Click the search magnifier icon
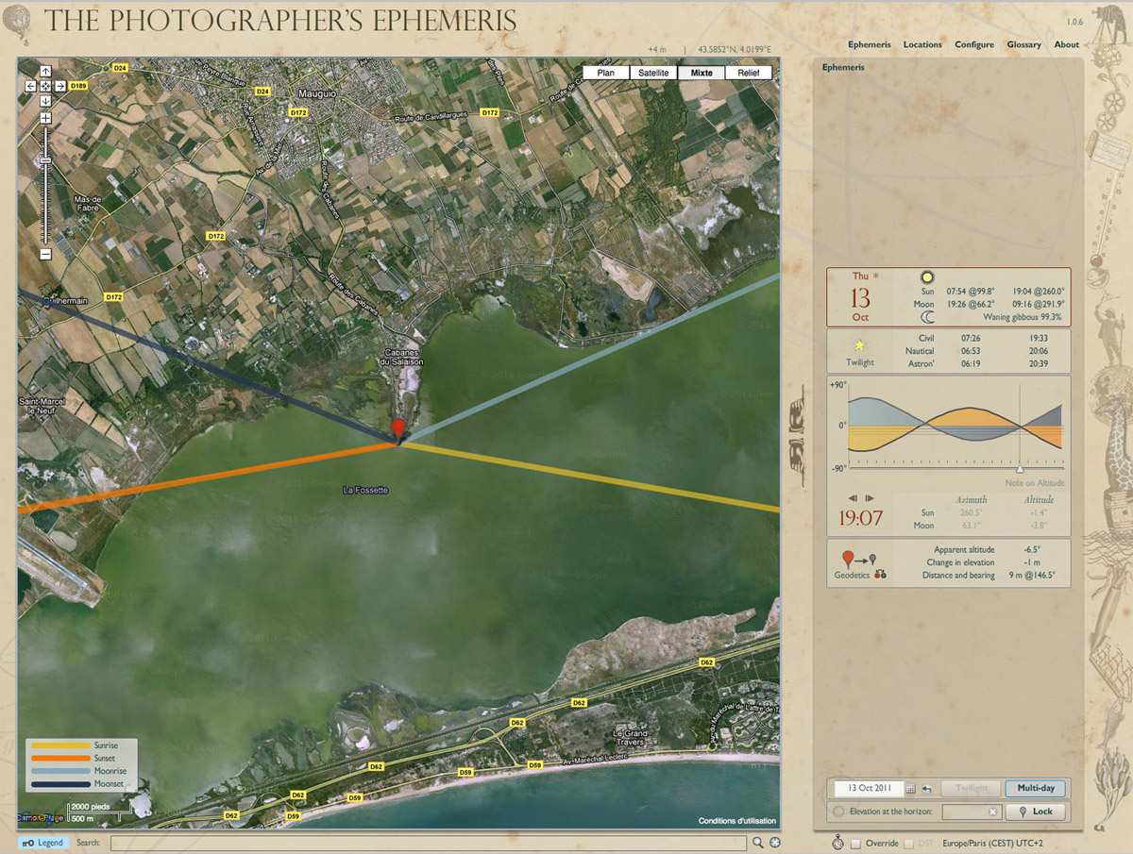This screenshot has width=1133, height=854. click(757, 843)
